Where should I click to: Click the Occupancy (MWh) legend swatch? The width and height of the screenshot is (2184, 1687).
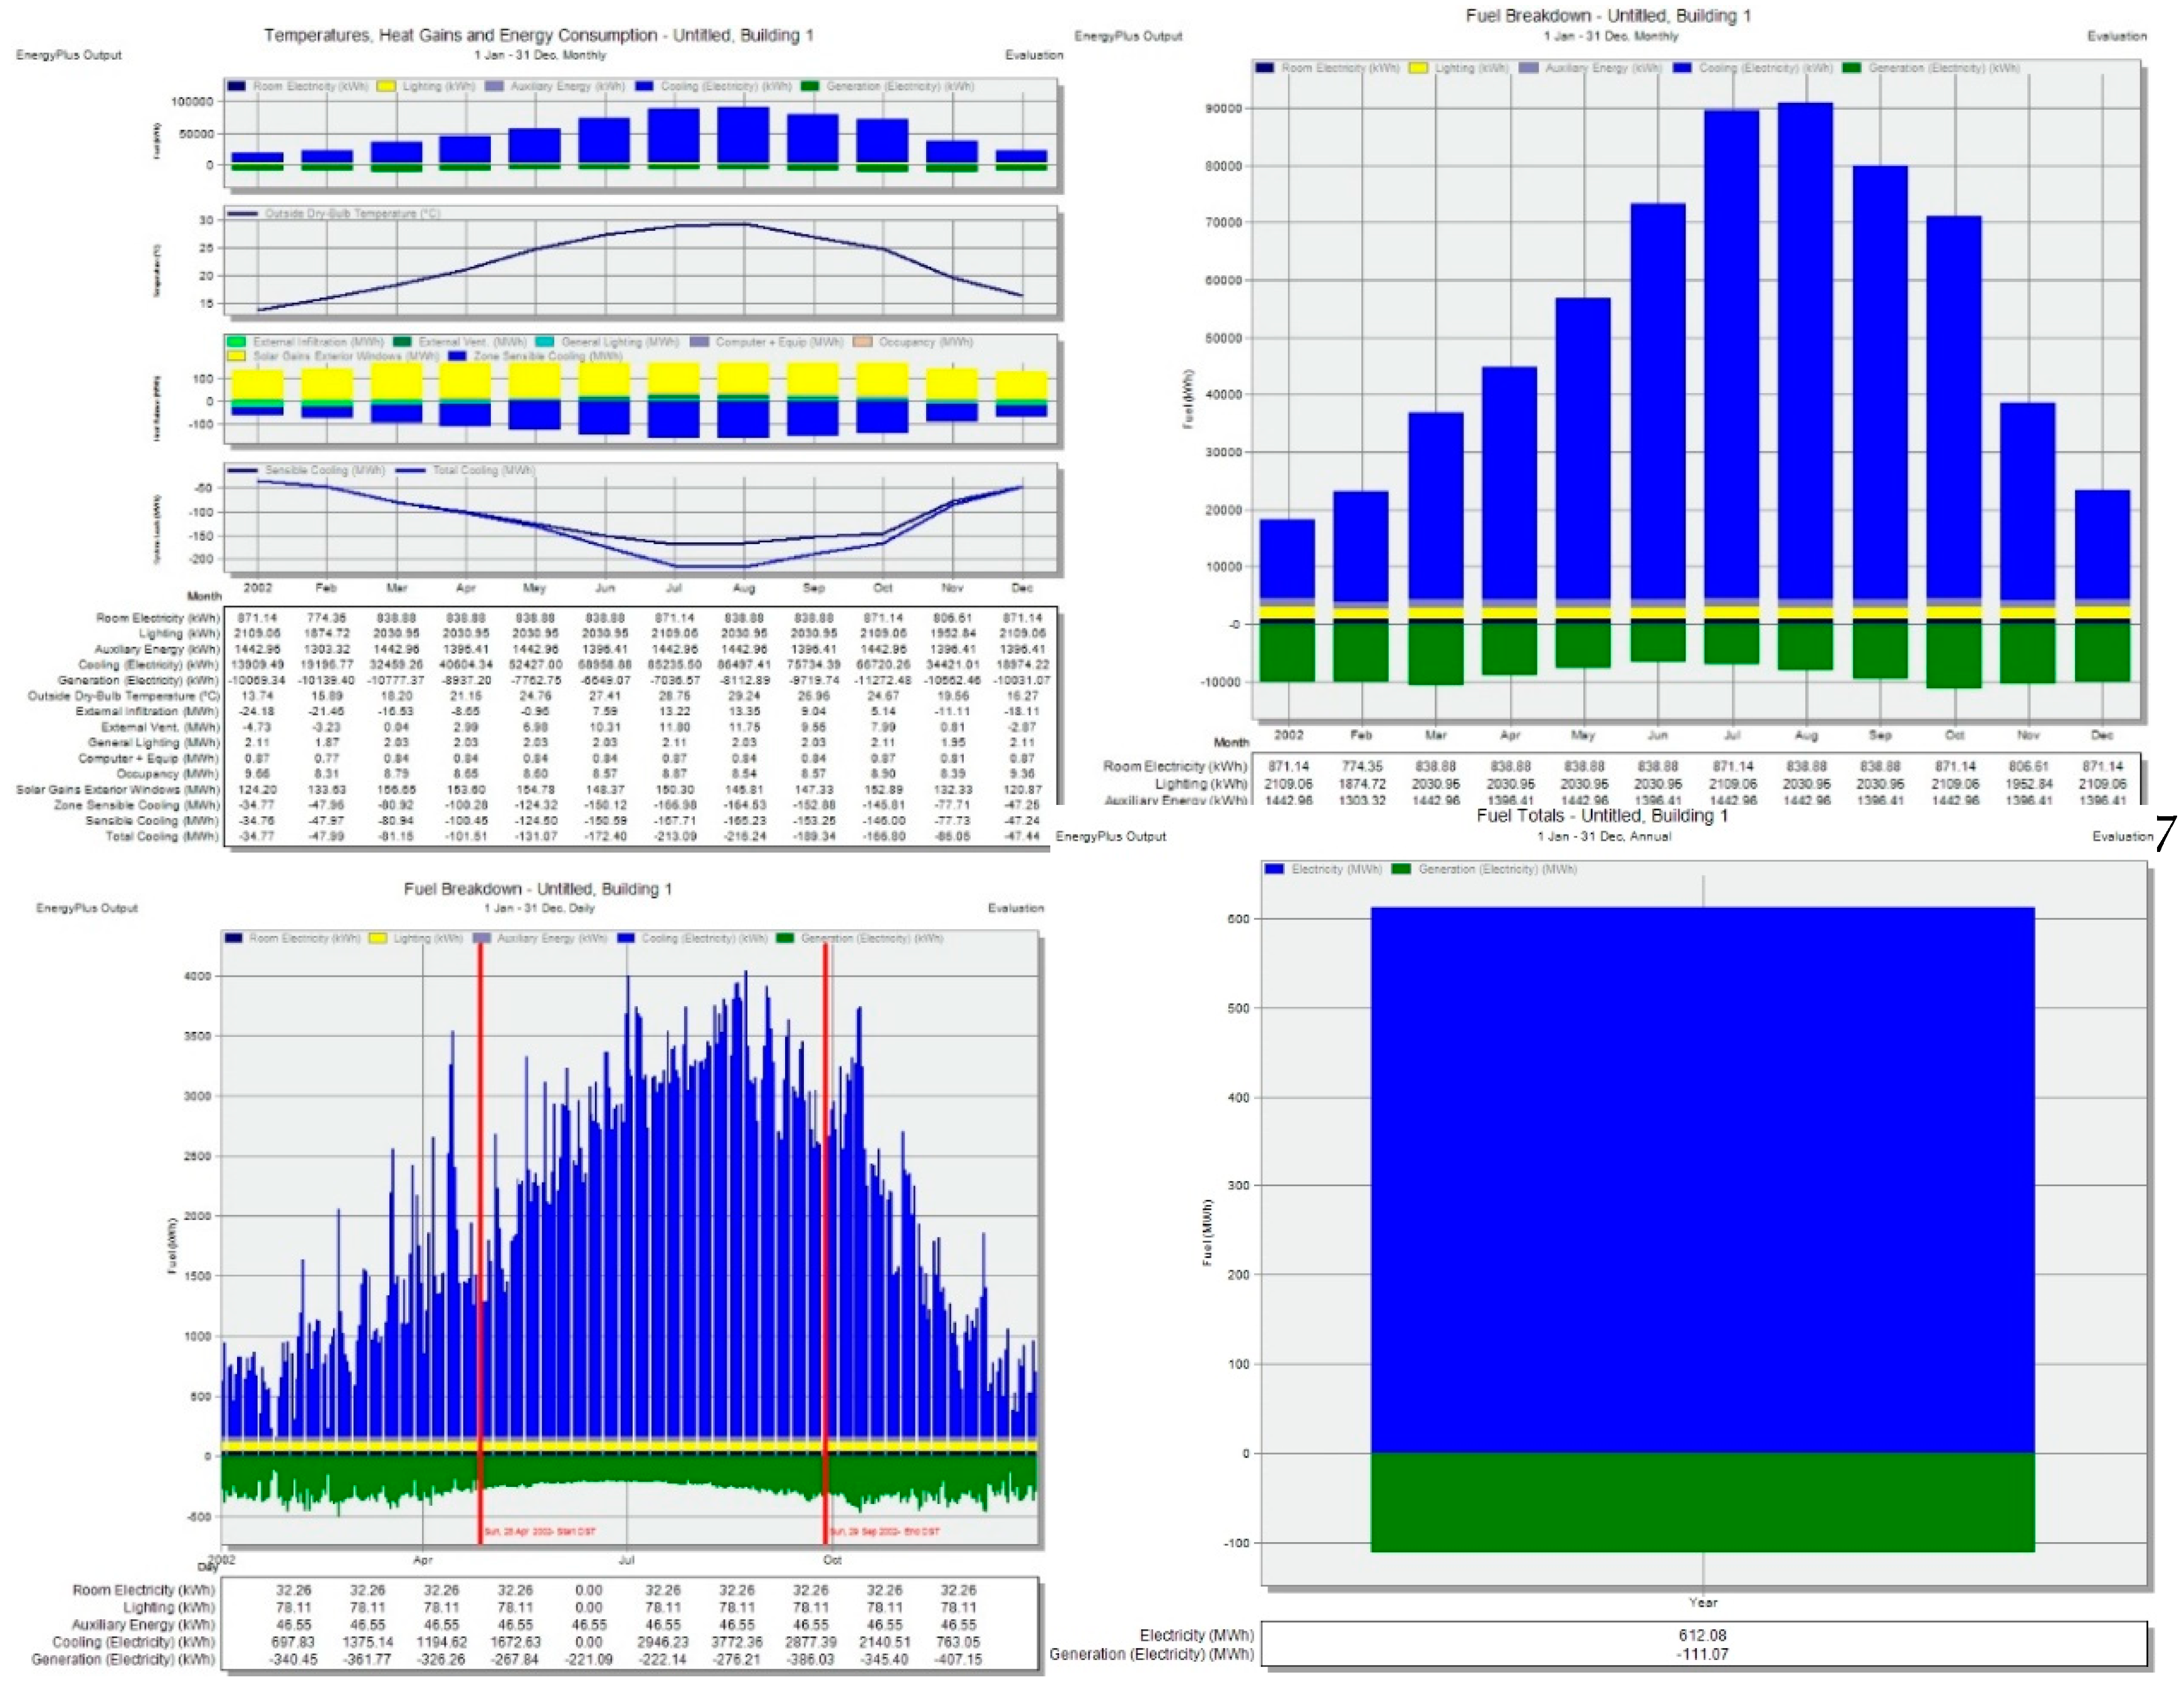tap(862, 342)
